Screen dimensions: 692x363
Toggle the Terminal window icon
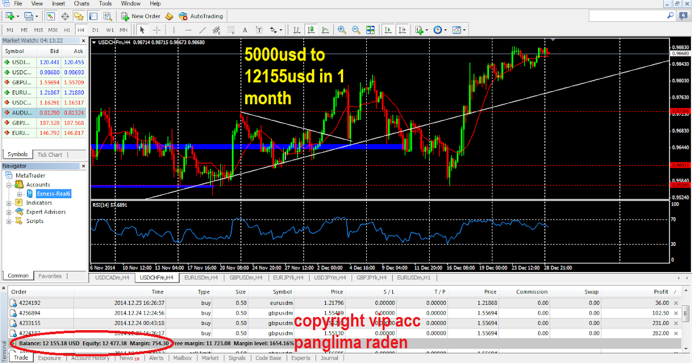point(93,16)
